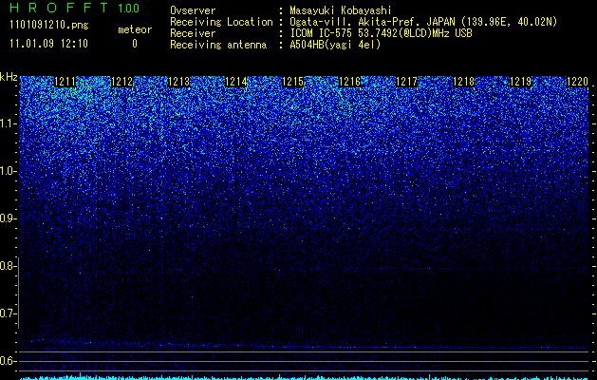The image size is (597, 380).
Task: Click the 1212 time marker
Action: click(121, 82)
